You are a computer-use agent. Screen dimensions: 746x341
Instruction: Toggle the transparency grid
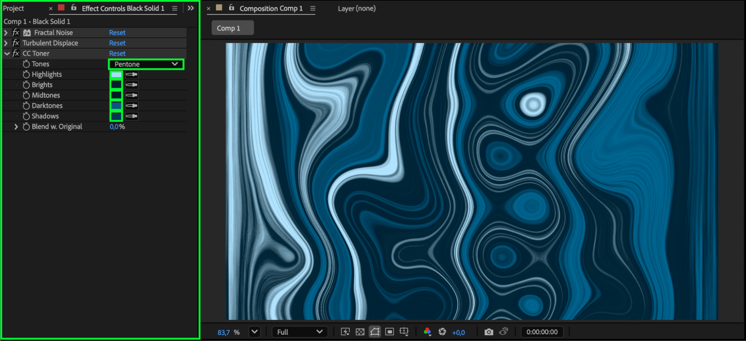point(360,332)
